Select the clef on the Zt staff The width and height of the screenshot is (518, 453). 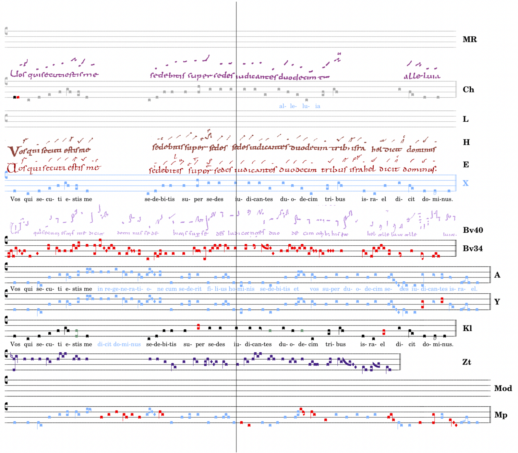coord(6,353)
